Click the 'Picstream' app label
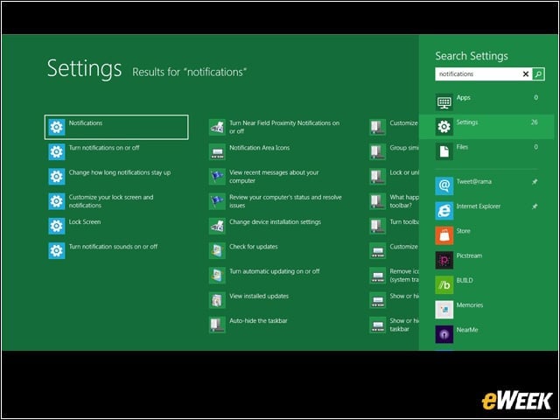This screenshot has width=560, height=420. 469,255
